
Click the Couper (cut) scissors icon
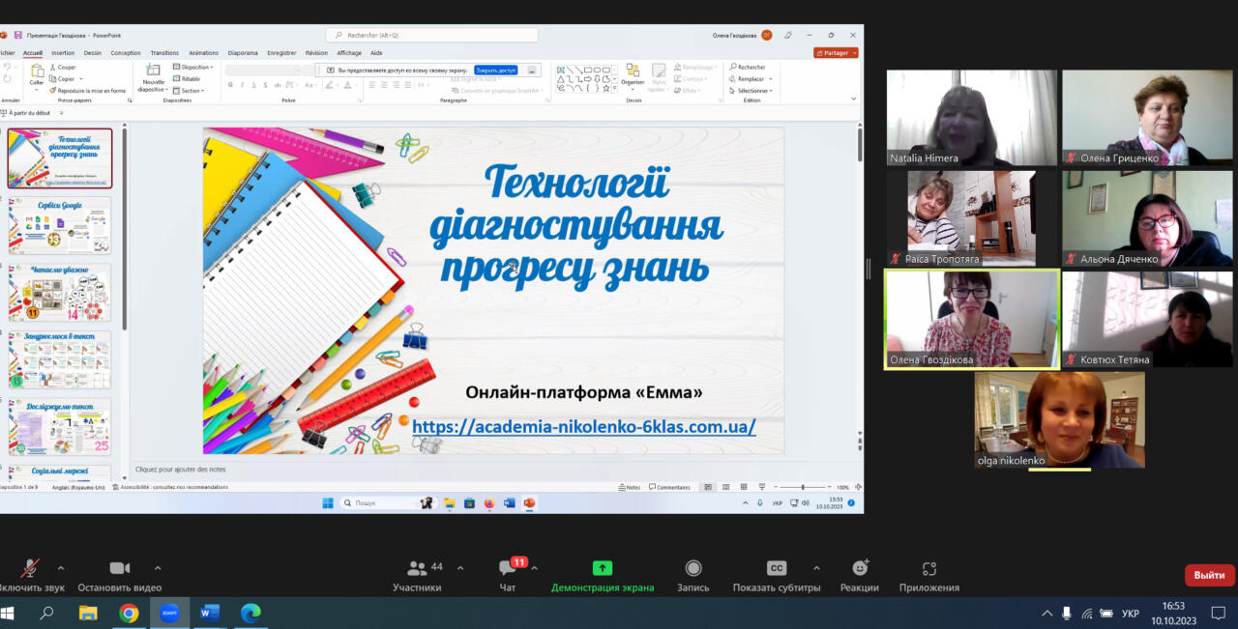coord(52,68)
